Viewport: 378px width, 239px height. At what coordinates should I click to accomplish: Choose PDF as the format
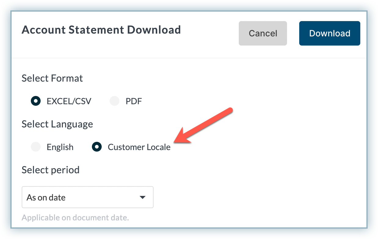point(114,101)
